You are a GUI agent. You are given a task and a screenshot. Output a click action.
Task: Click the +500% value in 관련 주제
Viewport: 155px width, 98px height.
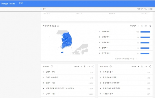click(91, 83)
